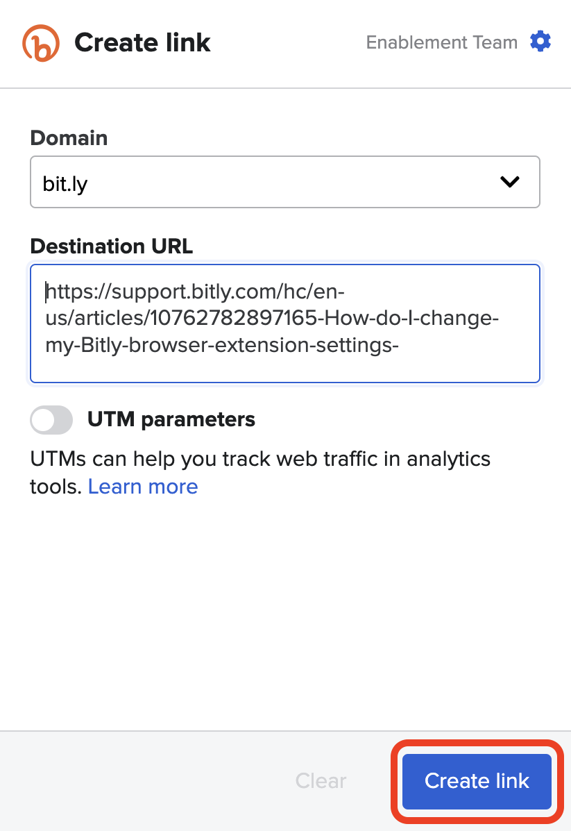This screenshot has height=831, width=571.
Task: Enable the UTM parameters toggle switch
Action: coord(51,419)
